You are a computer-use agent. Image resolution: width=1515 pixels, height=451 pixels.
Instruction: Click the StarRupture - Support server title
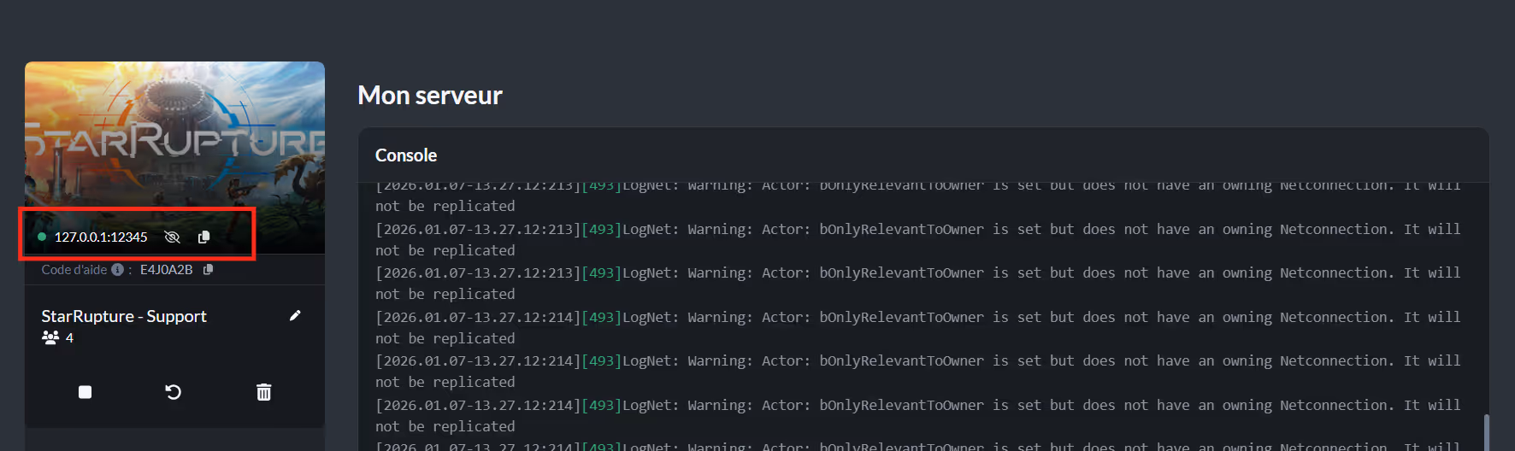(x=124, y=316)
